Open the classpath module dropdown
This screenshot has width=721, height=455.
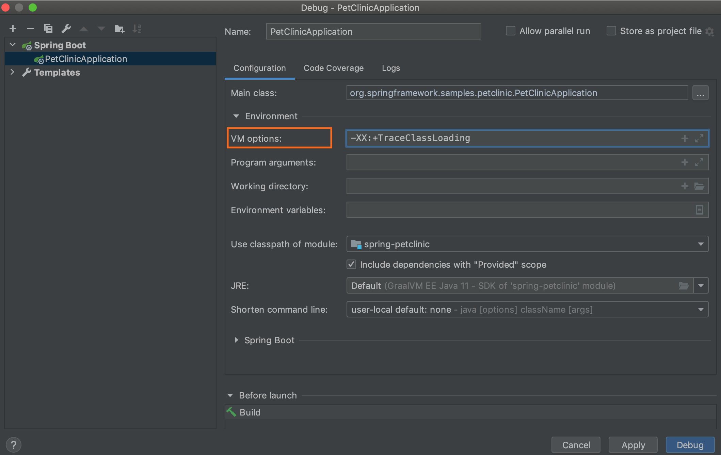[x=701, y=244]
